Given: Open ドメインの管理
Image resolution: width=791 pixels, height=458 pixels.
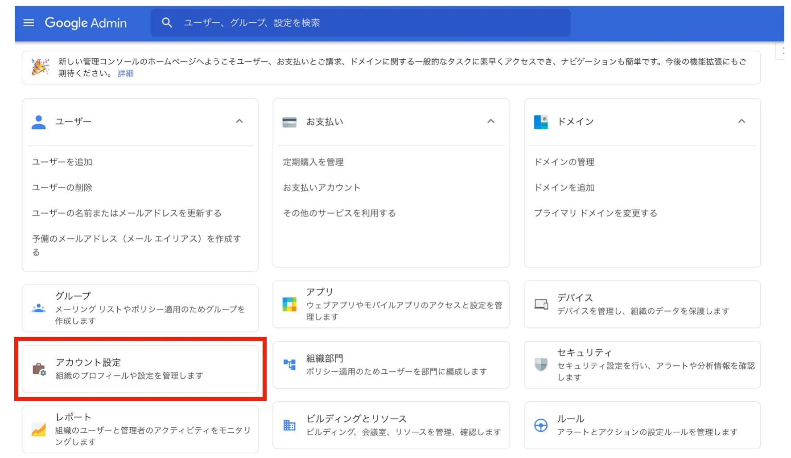Looking at the screenshot, I should [x=564, y=162].
